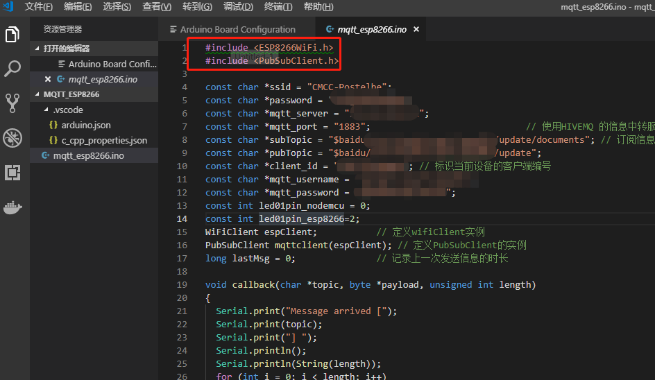Screen dimensions: 655x380
Task: Open the Docker view in the activity bar
Action: click(12, 207)
